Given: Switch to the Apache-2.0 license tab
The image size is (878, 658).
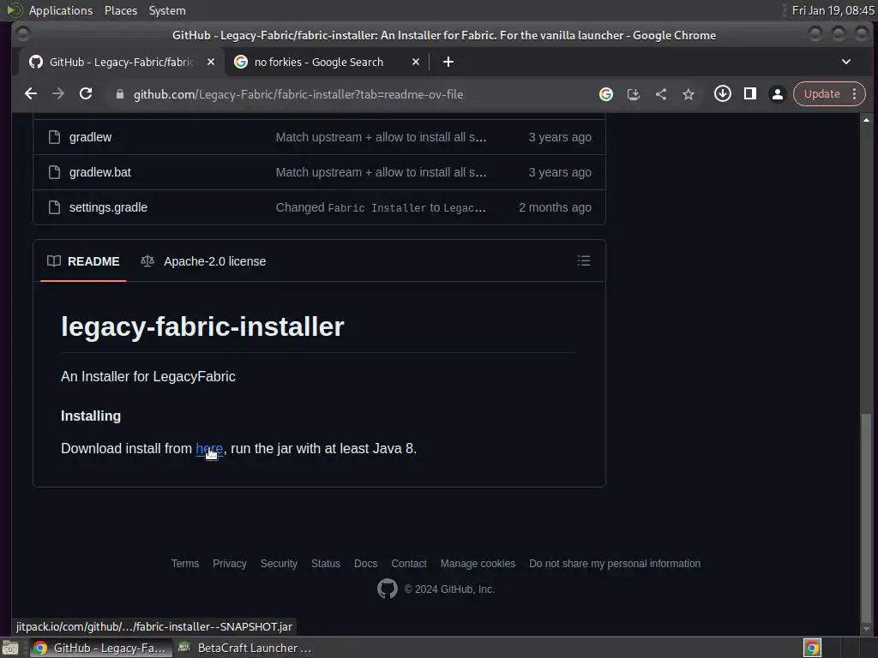Looking at the screenshot, I should pos(203,261).
